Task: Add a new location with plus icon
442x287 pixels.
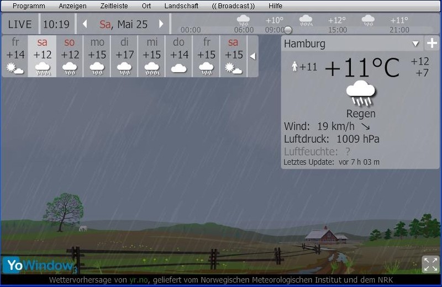Action: (432, 44)
